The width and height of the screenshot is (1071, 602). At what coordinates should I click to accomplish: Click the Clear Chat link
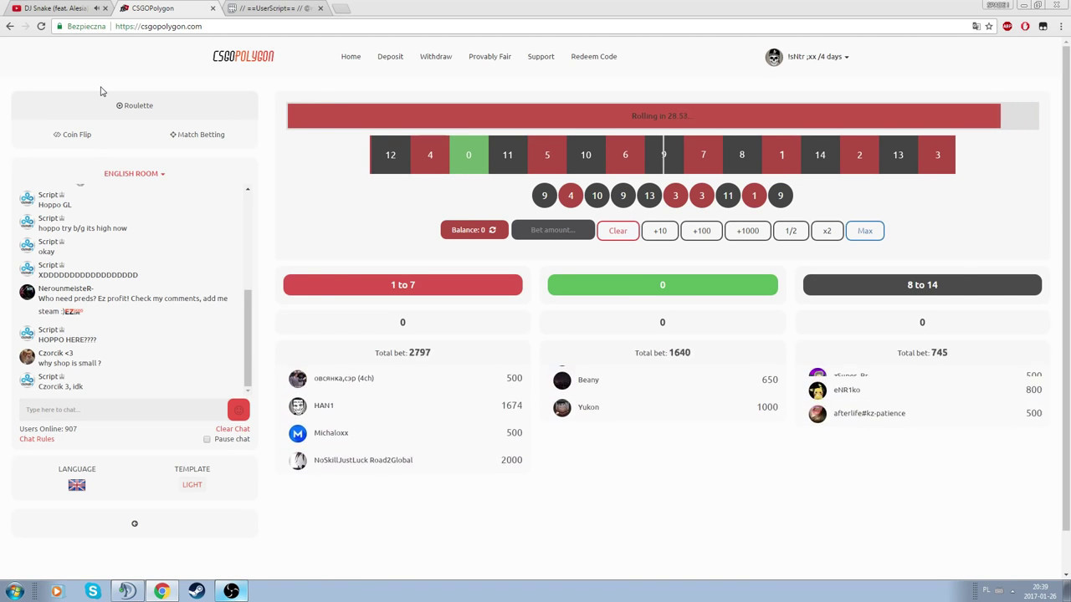pyautogui.click(x=233, y=429)
